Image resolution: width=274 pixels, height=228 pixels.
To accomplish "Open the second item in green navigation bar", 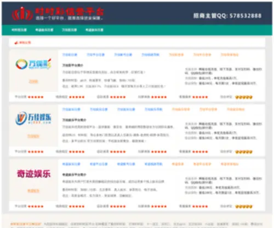I will (44, 30).
